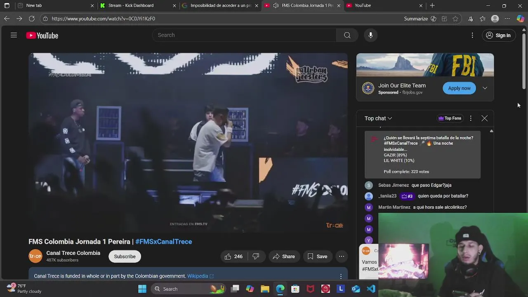Select Martin Martinez chat author name

tap(394, 207)
